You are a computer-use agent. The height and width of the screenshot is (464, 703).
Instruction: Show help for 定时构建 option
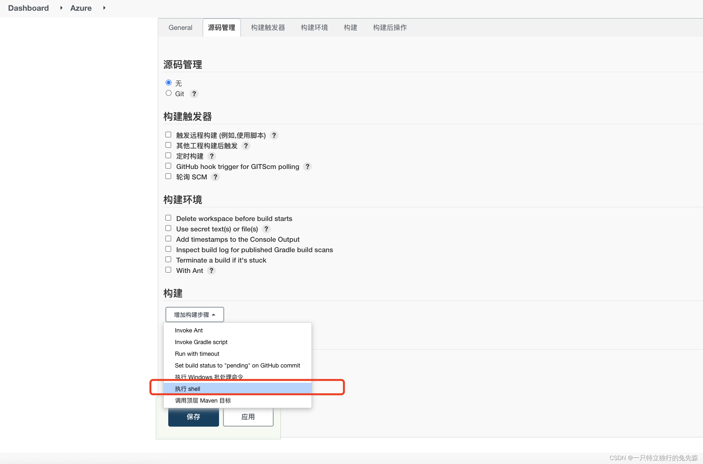(212, 156)
